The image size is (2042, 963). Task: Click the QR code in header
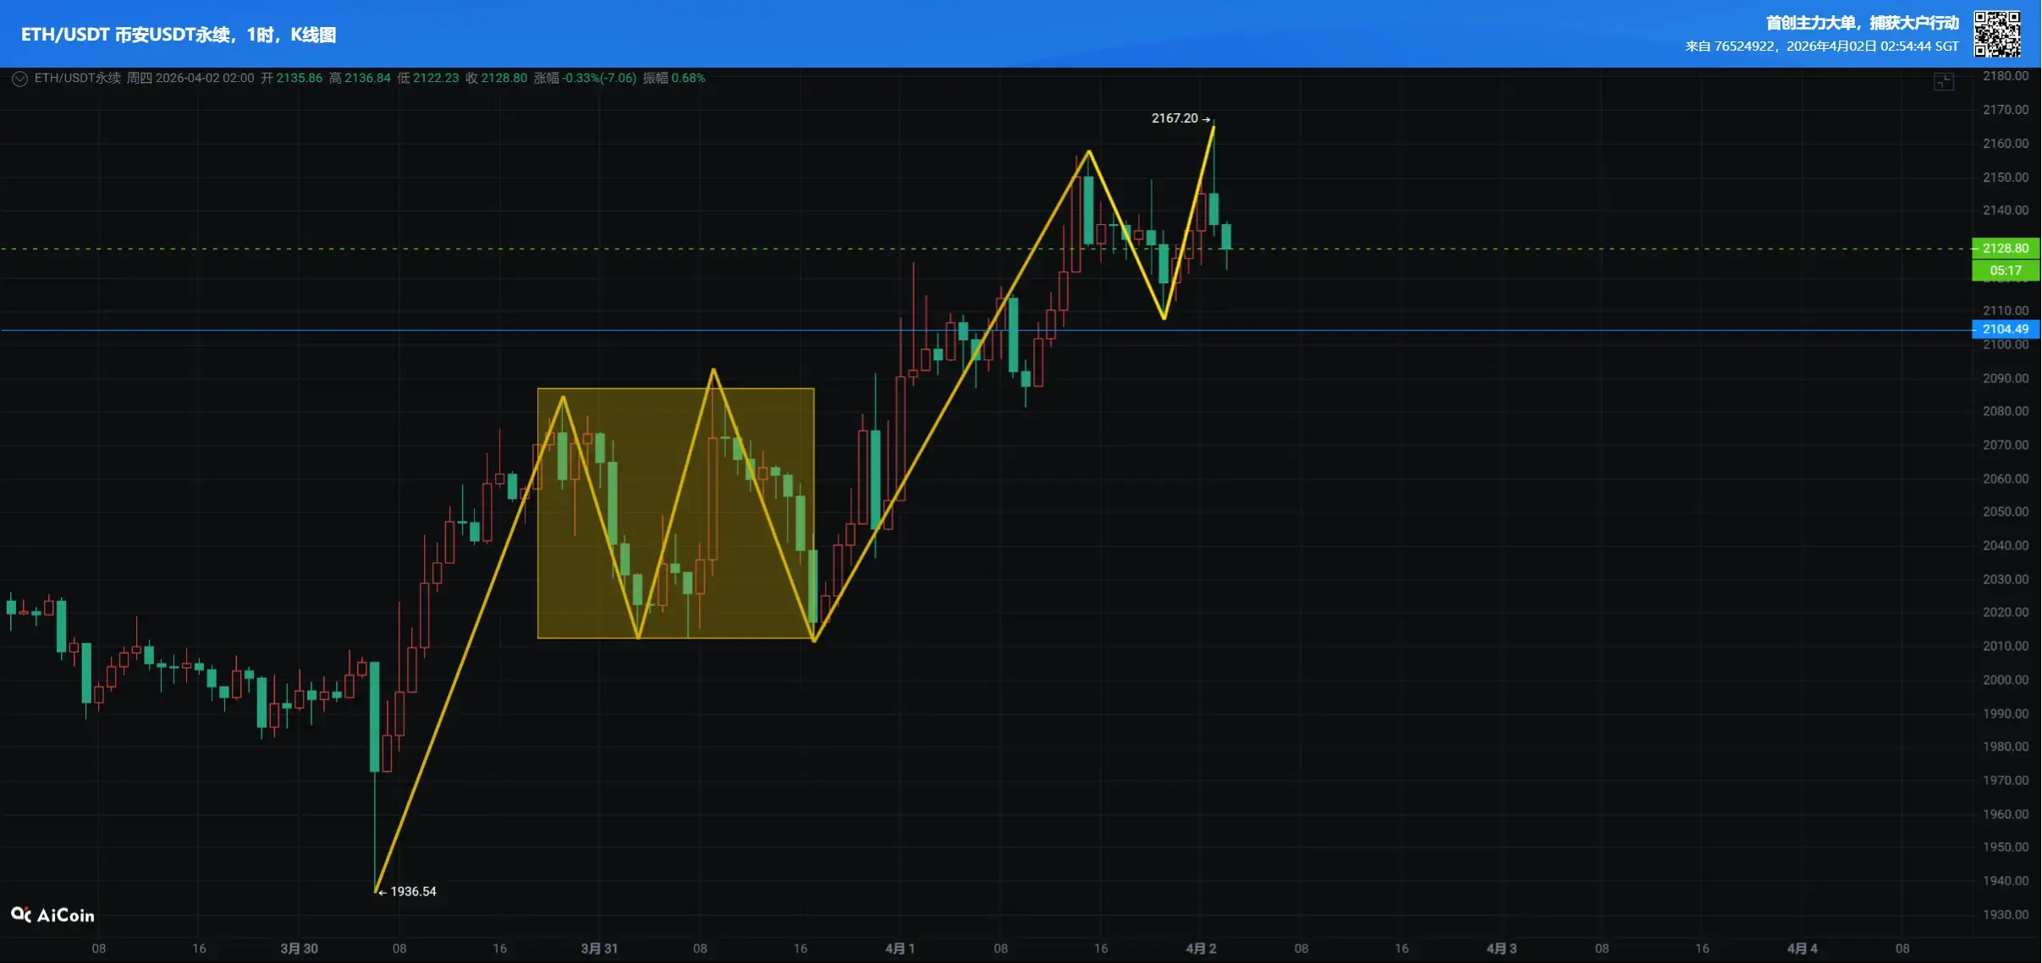click(1997, 34)
